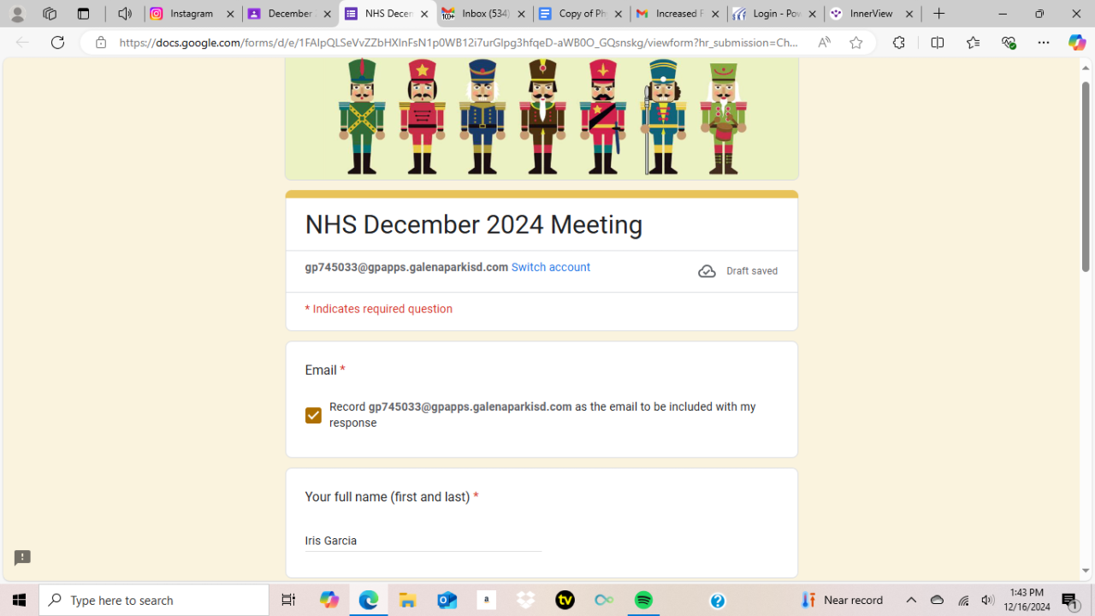Image resolution: width=1095 pixels, height=616 pixels.
Task: Open the Get Help taskbar icon
Action: pyautogui.click(x=718, y=601)
